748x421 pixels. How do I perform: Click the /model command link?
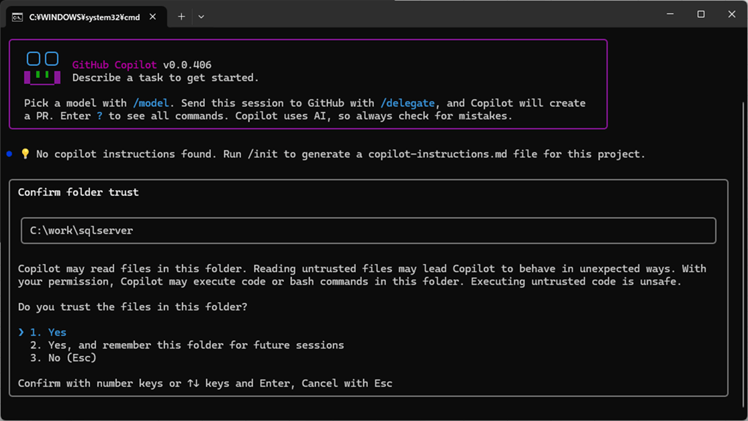coord(151,103)
